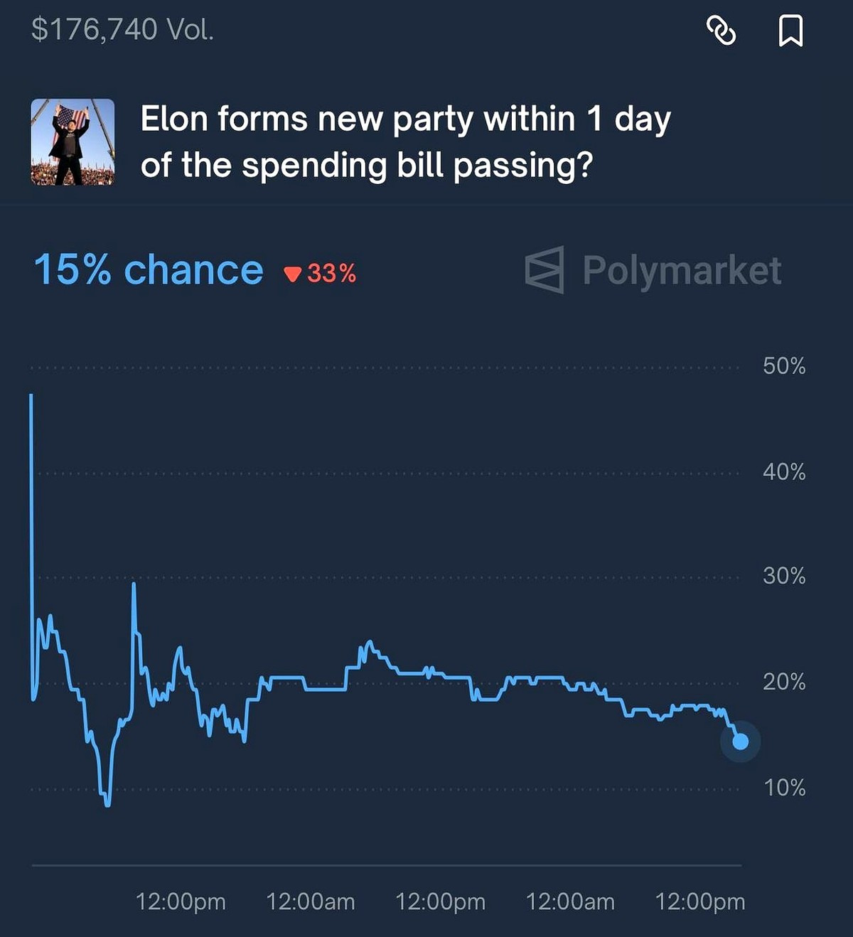This screenshot has width=853, height=937.
Task: Select the current price dot on chart
Action: click(740, 741)
